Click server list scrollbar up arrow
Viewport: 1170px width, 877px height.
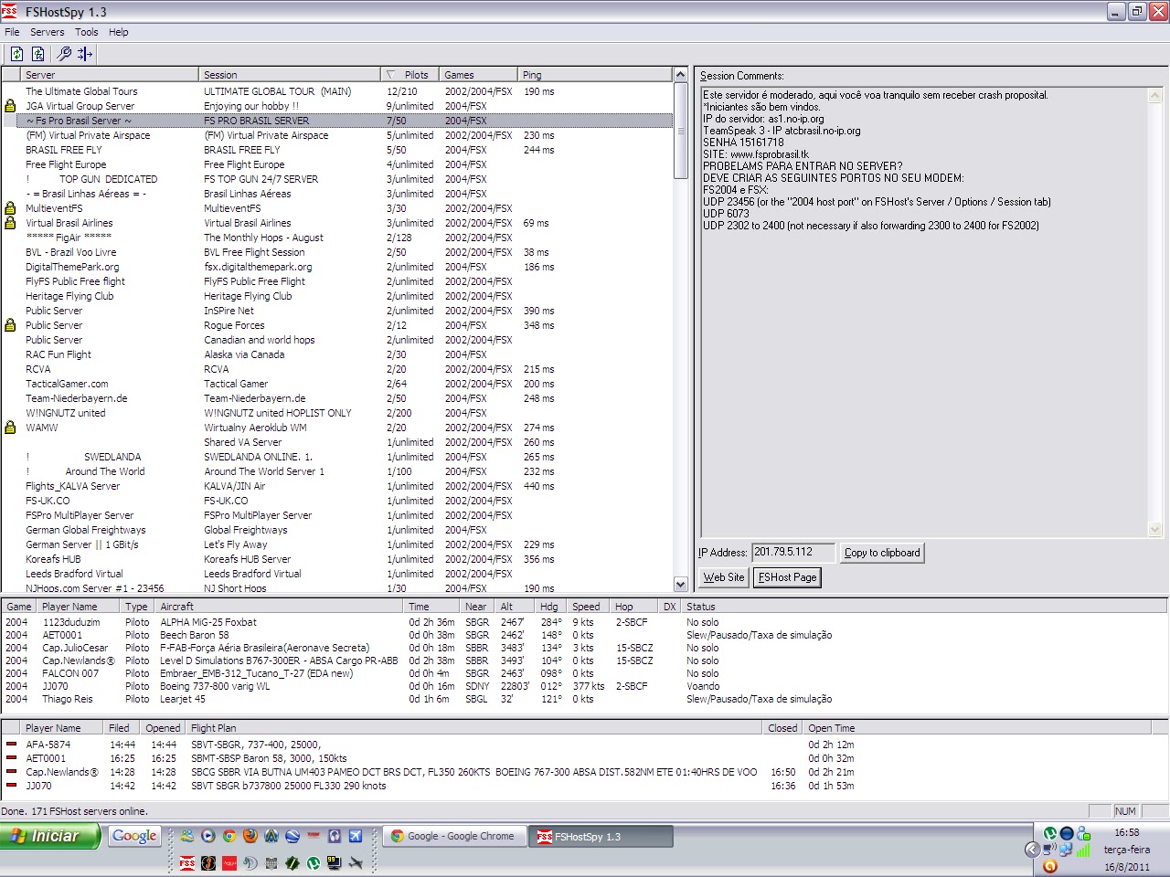[x=680, y=75]
